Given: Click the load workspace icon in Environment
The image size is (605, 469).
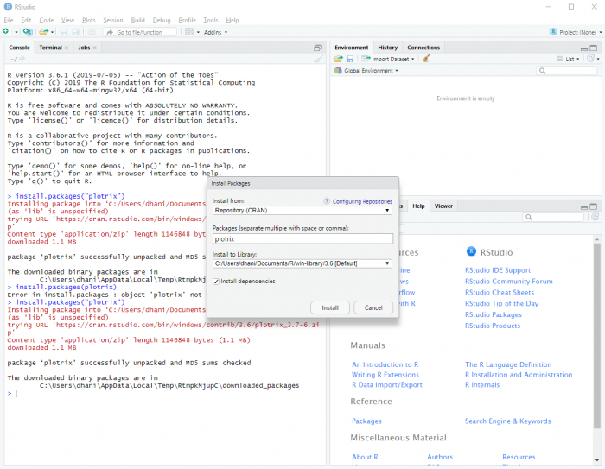Looking at the screenshot, I should click(x=339, y=59).
